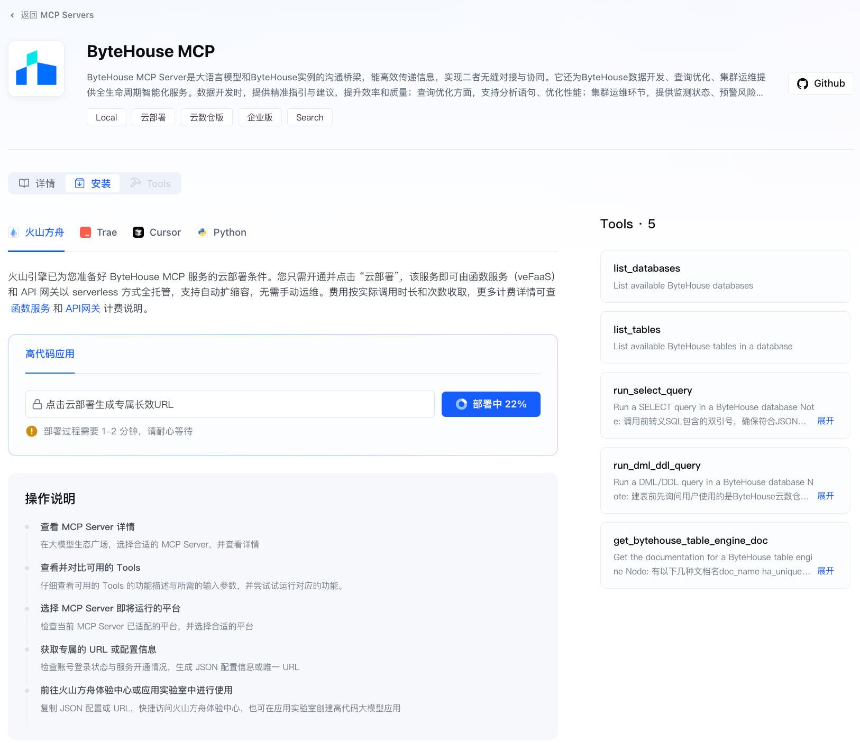Click step 查看 MCP Server 详情
The image size is (860, 743).
coord(87,527)
